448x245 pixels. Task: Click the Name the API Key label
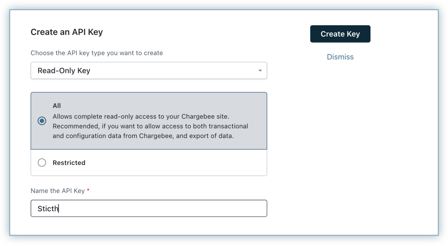point(58,191)
